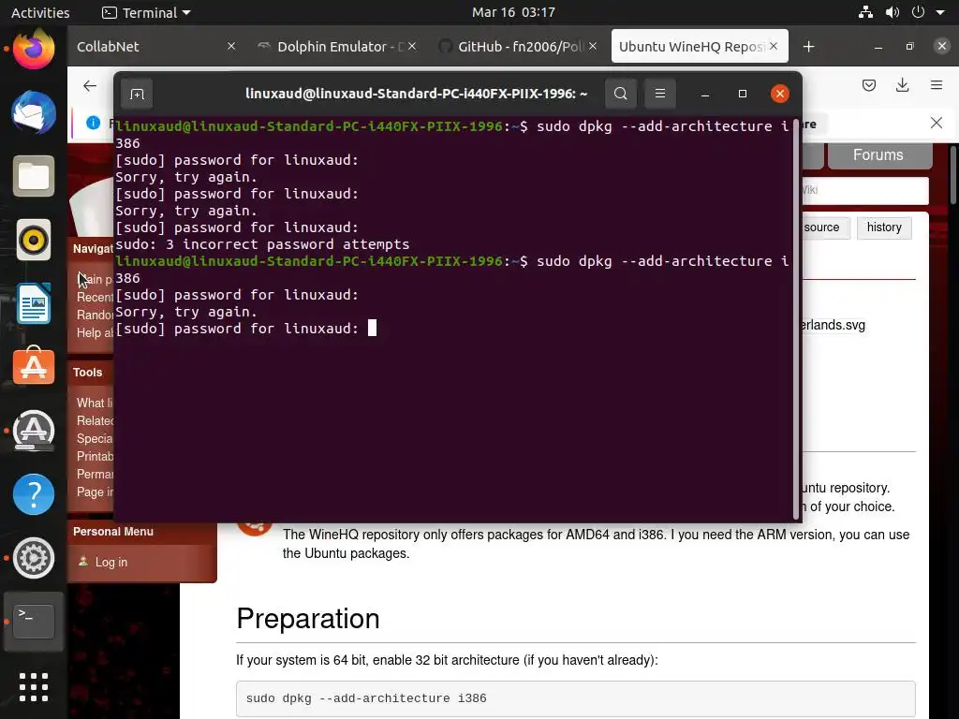Open Firefox from the dock

(x=34, y=49)
